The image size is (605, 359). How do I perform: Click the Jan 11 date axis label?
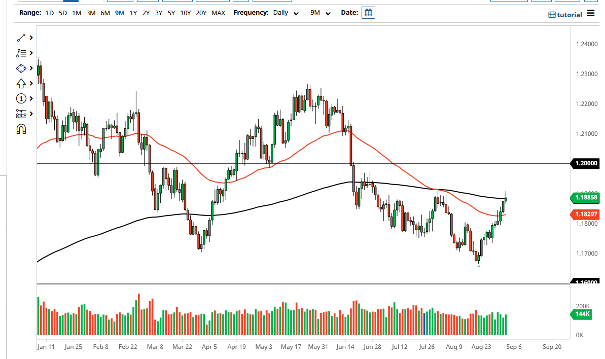click(x=46, y=347)
